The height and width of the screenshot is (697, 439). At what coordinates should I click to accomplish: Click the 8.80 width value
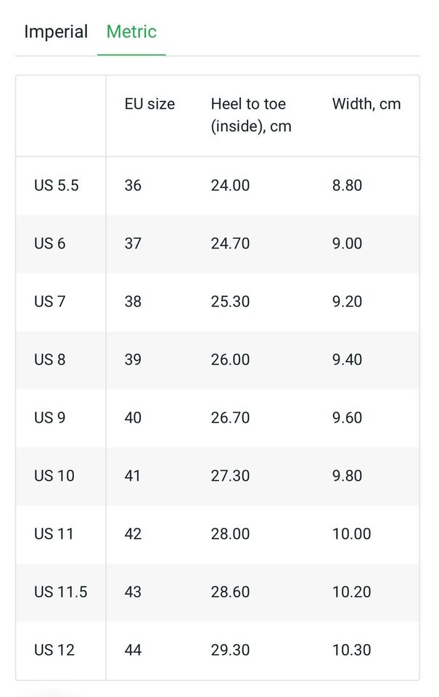click(x=347, y=185)
